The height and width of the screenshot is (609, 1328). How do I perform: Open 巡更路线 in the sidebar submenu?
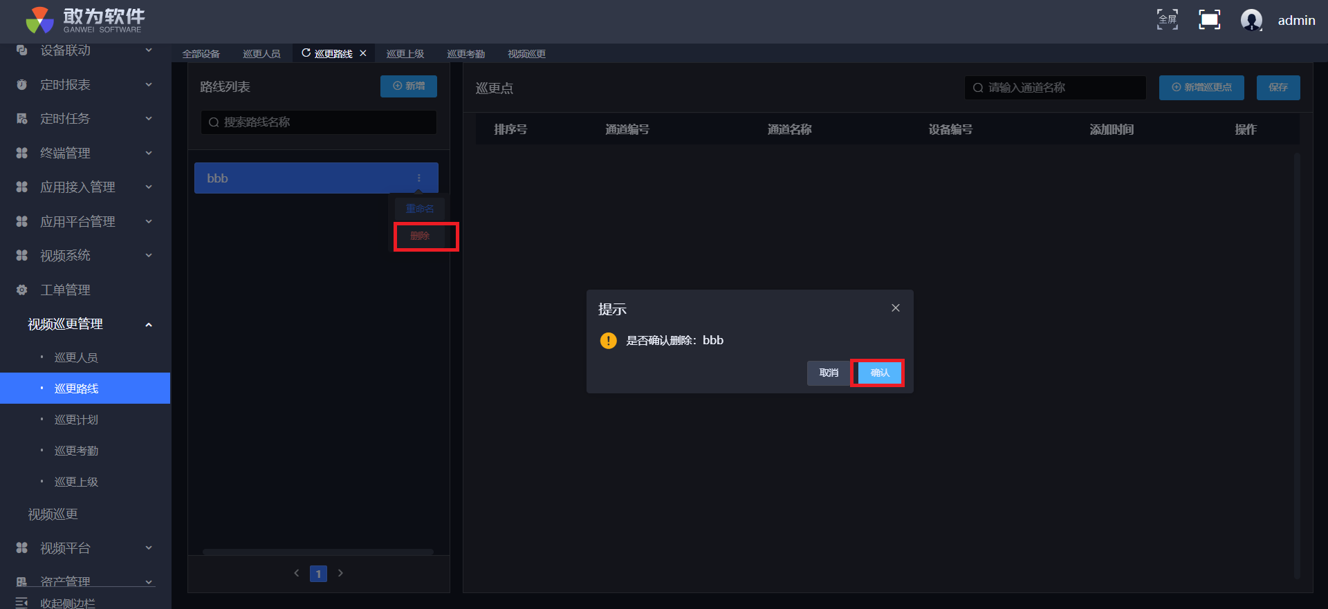point(85,388)
